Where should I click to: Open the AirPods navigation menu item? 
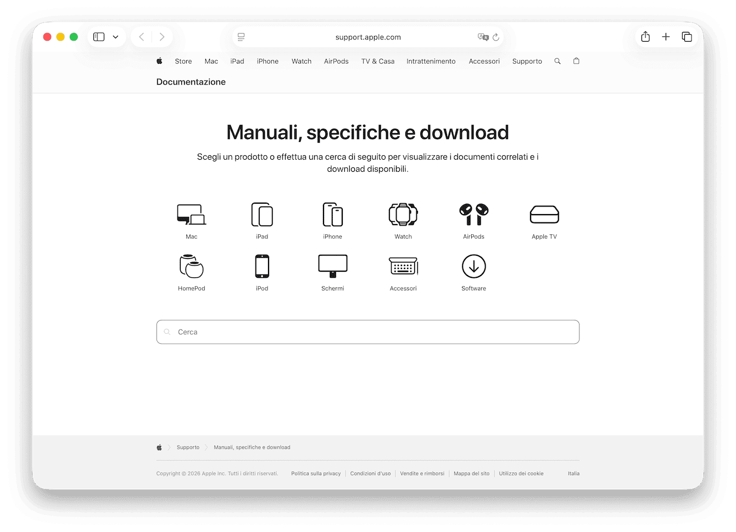tap(336, 61)
